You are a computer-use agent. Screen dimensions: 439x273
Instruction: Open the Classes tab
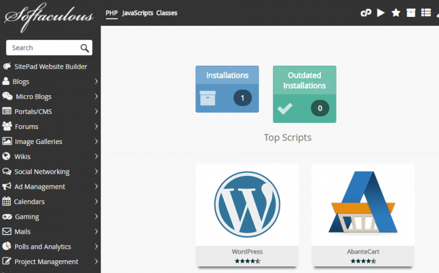tap(166, 13)
